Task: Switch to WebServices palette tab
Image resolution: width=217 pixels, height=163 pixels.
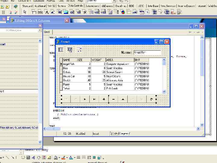Action: tap(168, 6)
